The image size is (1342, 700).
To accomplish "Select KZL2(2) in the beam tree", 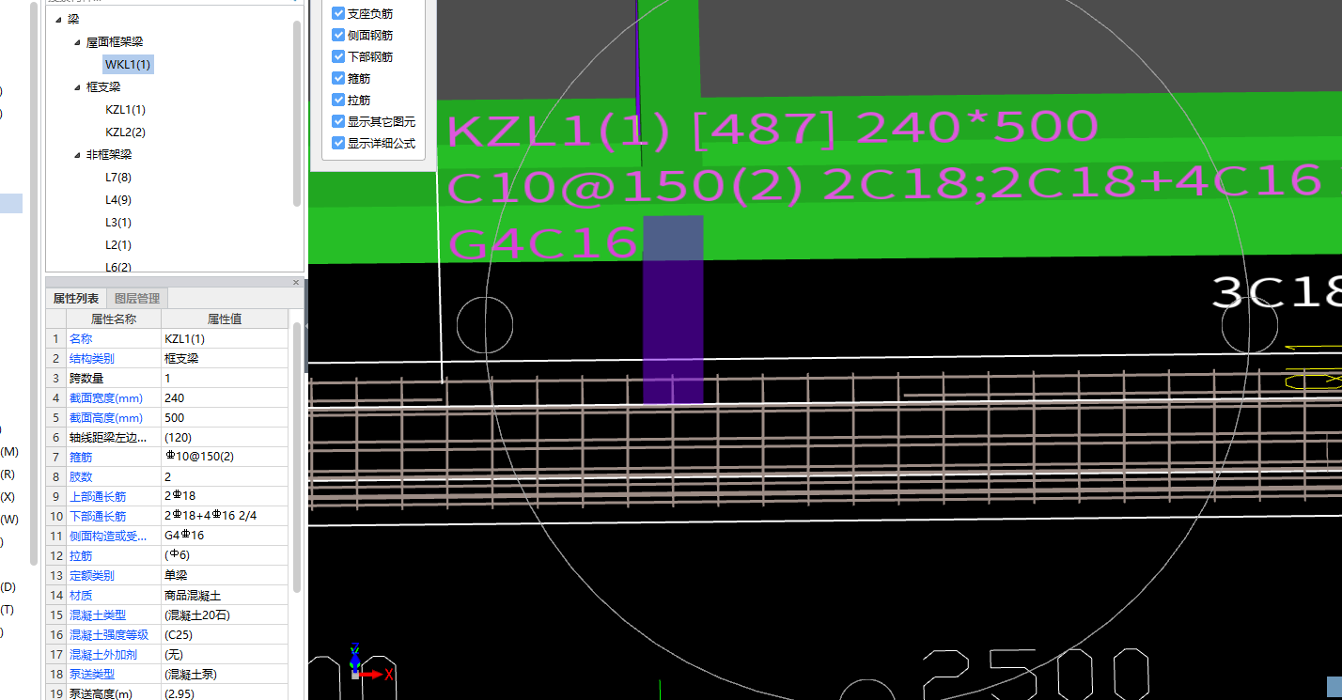I will click(125, 132).
